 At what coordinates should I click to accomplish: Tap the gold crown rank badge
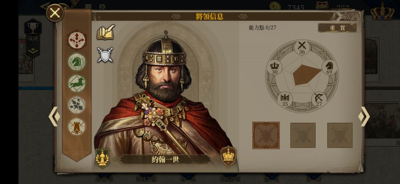click(228, 157)
